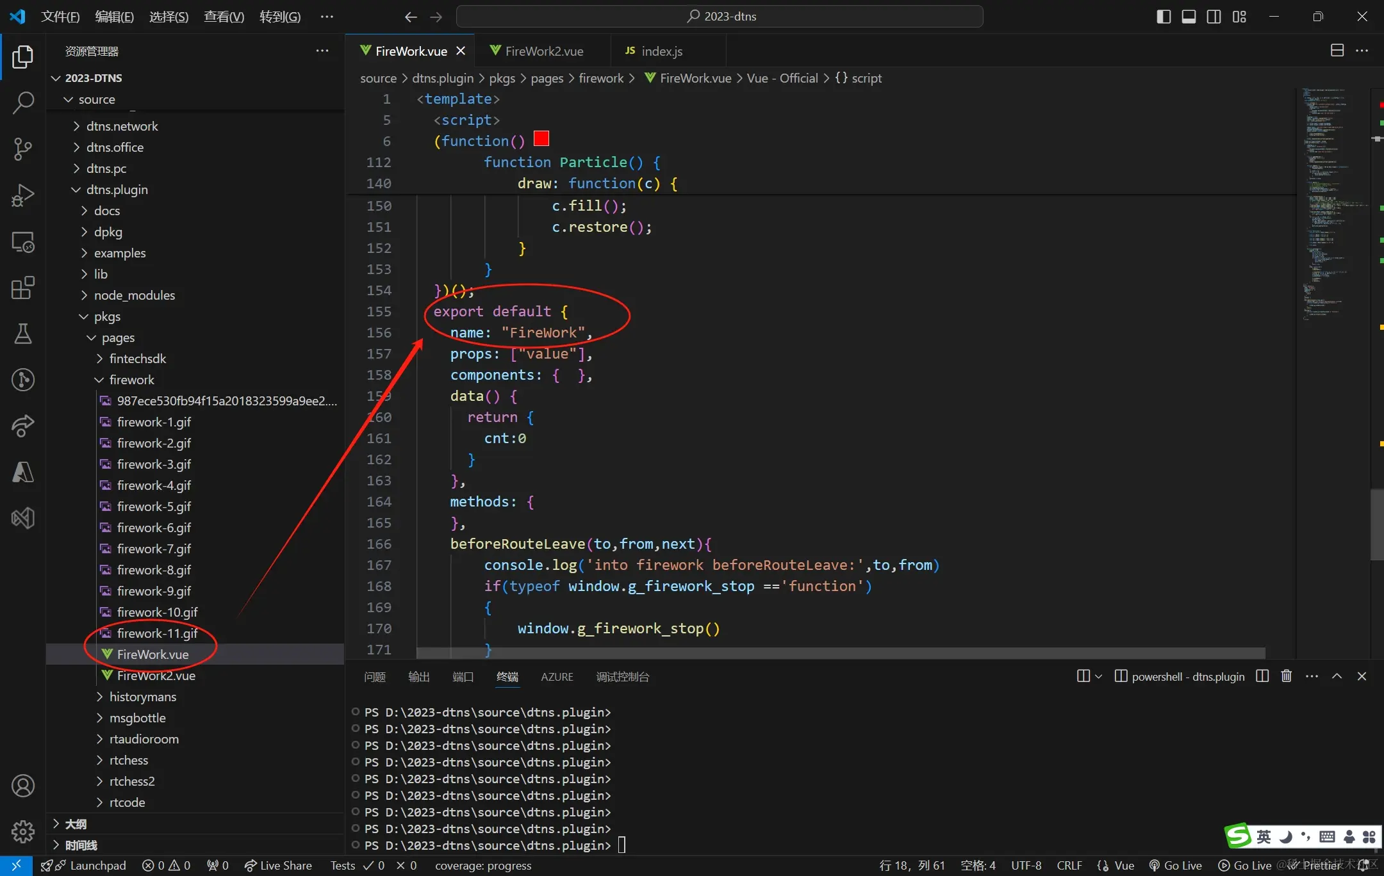Split the editor right
This screenshot has width=1384, height=876.
pos(1337,51)
